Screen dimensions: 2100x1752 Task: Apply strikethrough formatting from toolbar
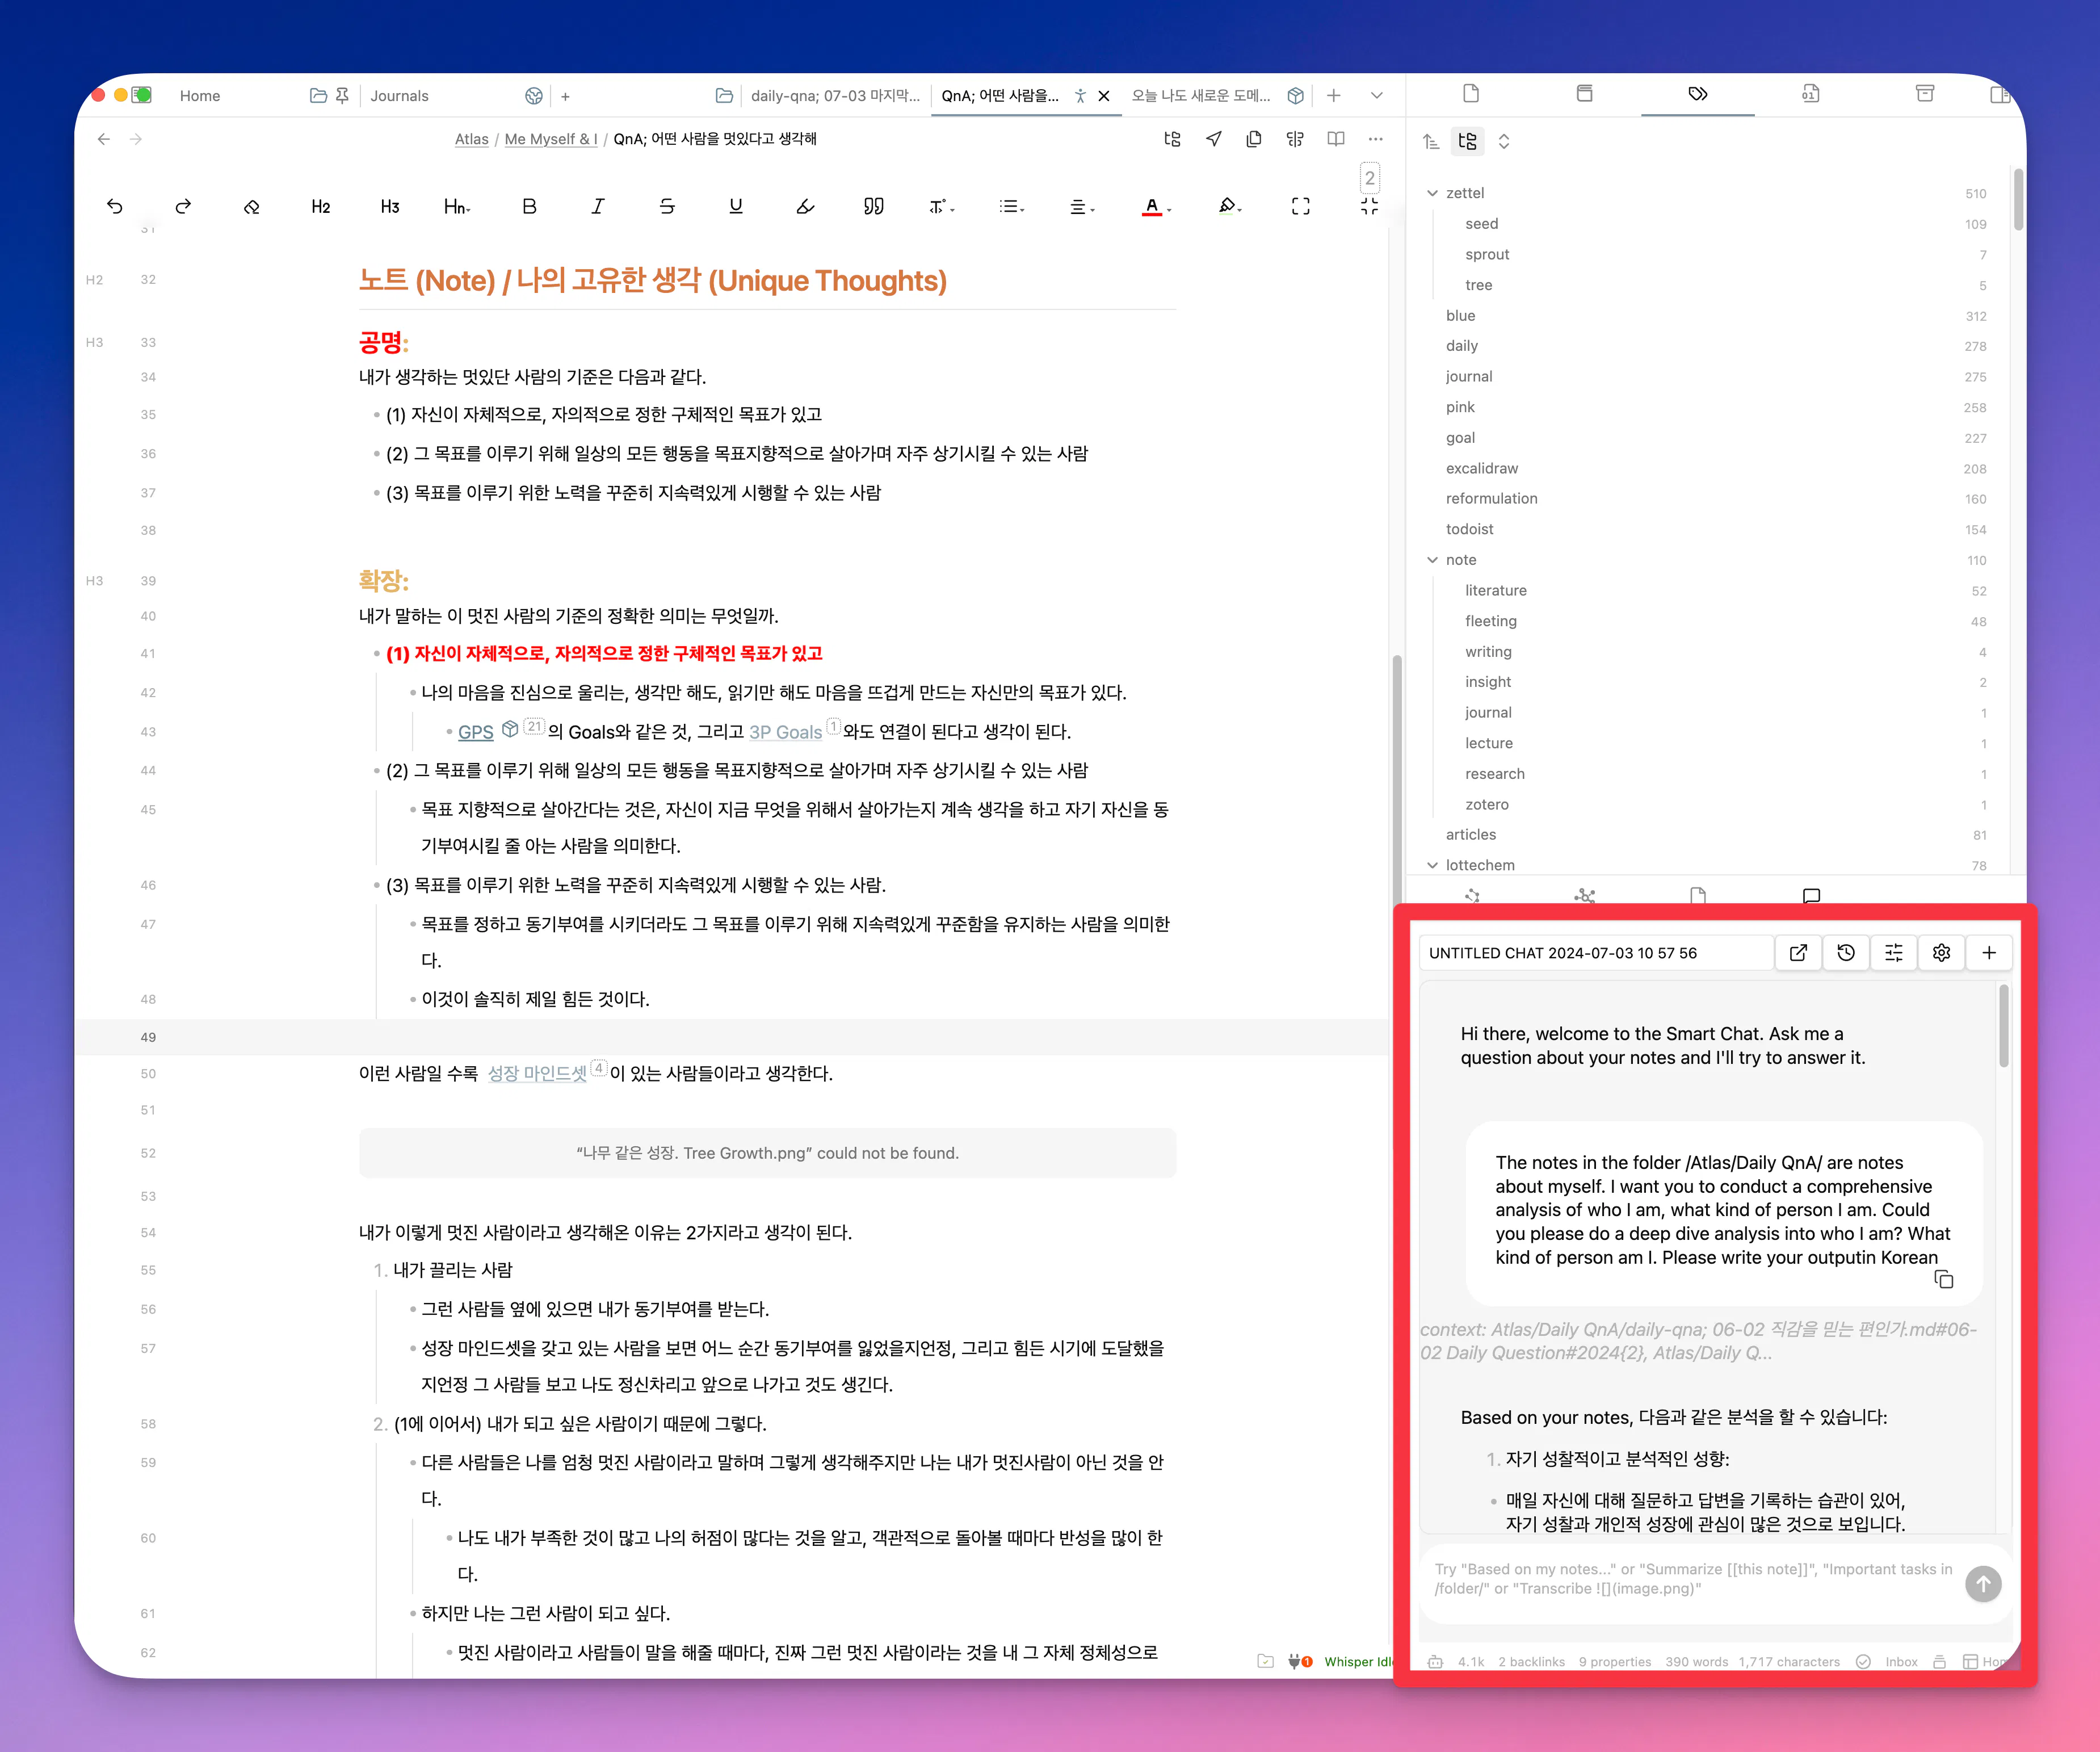coord(667,206)
